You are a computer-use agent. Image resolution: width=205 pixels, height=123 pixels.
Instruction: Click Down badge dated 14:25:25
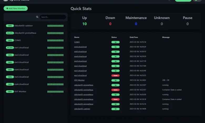click(x=115, y=75)
